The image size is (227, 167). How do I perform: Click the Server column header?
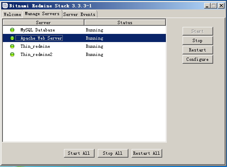pyautogui.click(x=44, y=22)
